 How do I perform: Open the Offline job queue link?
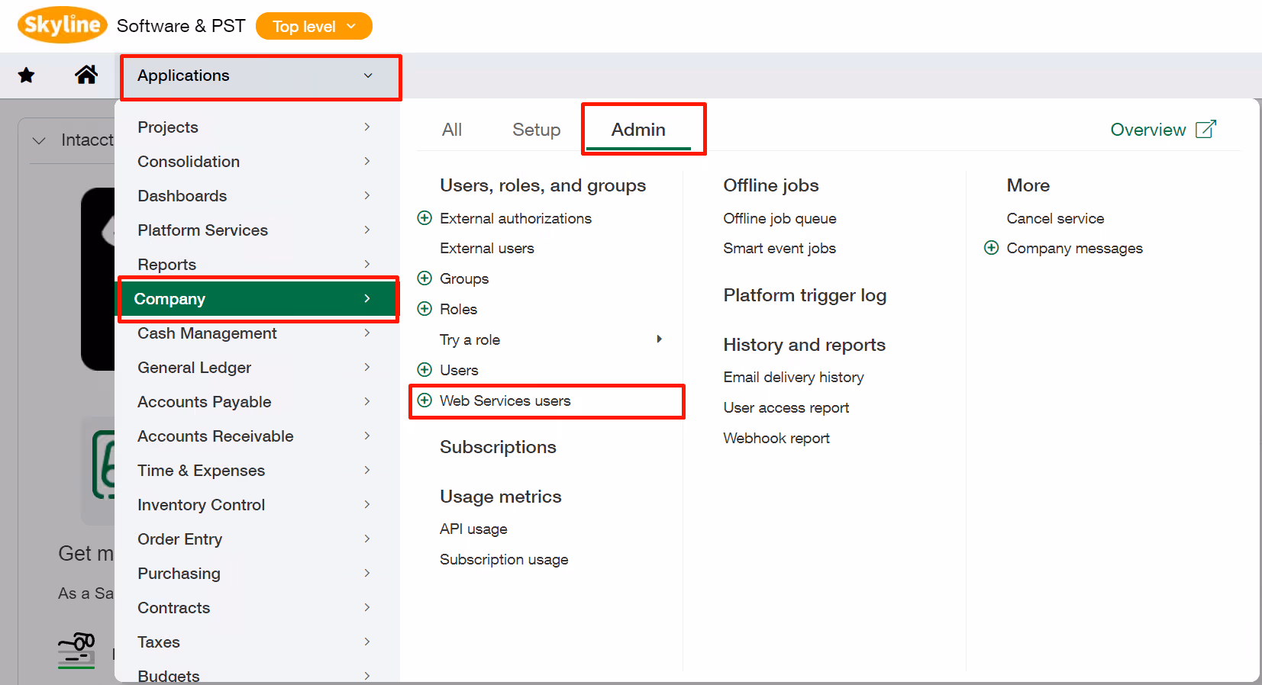tap(779, 218)
